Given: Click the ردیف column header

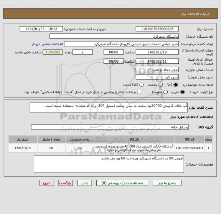Looking at the screenshot, I should click(208, 139).
